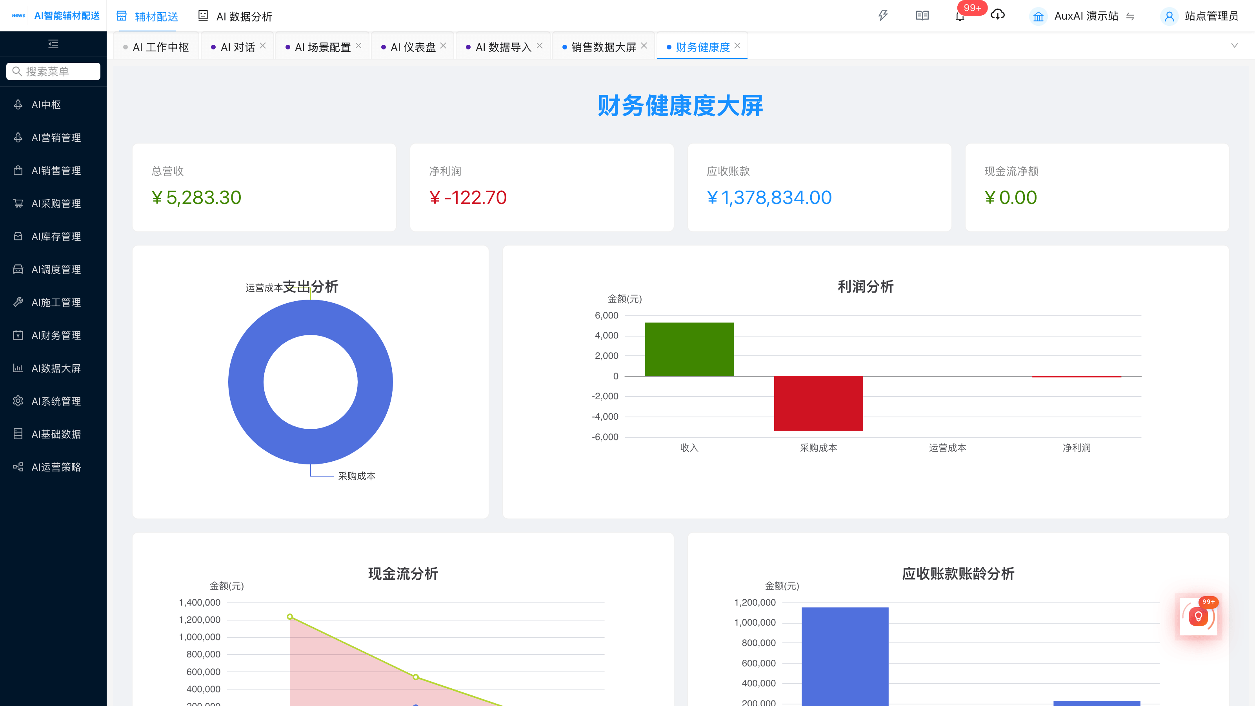Open the AI营销管理 sidebar menu
This screenshot has height=706, width=1255.
click(x=53, y=138)
